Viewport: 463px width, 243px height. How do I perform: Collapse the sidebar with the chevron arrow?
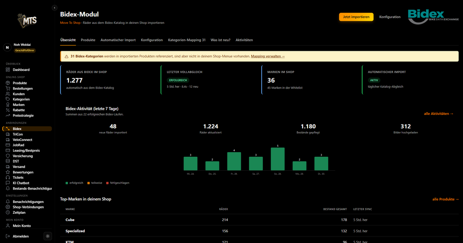[54, 7]
